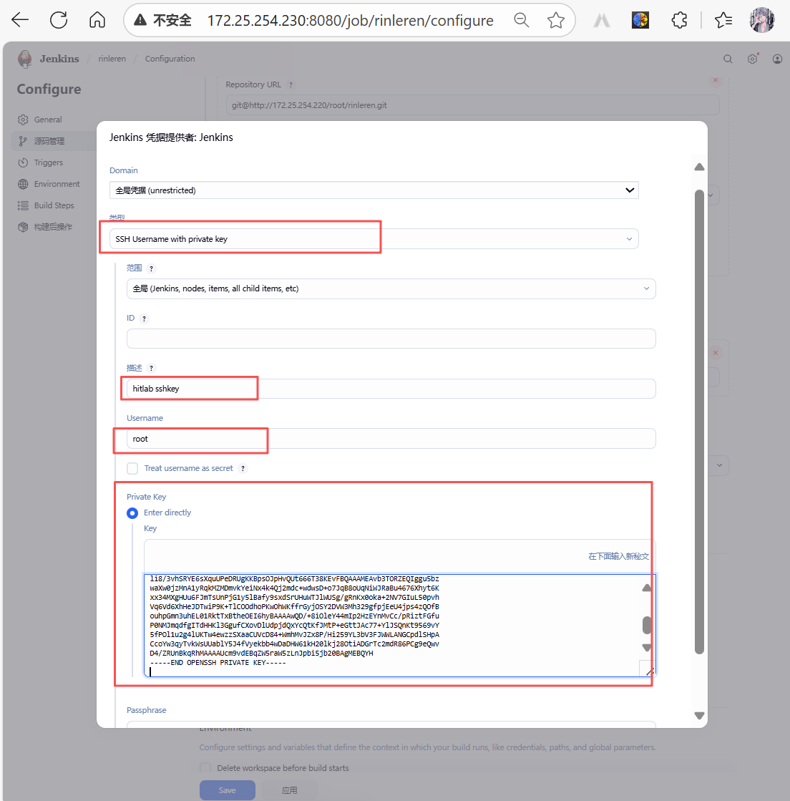
Task: Click dialog scrollbar down arrow
Action: pyautogui.click(x=699, y=716)
